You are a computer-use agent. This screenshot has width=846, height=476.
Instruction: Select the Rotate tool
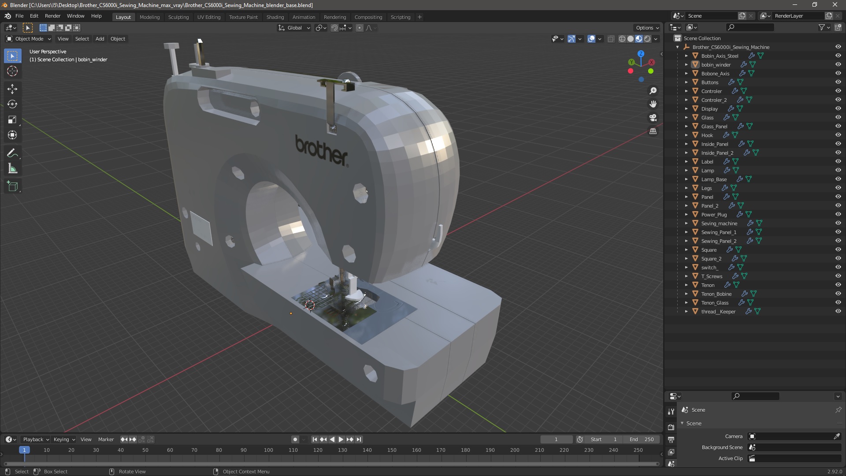point(12,104)
